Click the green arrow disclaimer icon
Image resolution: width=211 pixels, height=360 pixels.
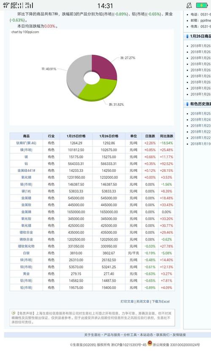[x=14, y=313]
